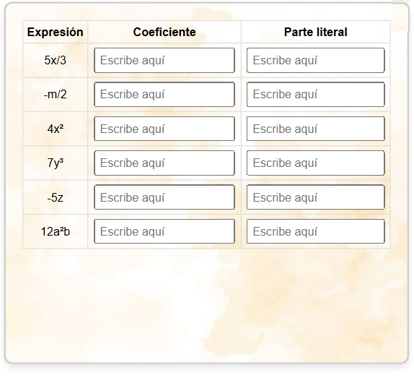Focus the Parte literal box for 12a²b
414x378 pixels.
point(315,231)
